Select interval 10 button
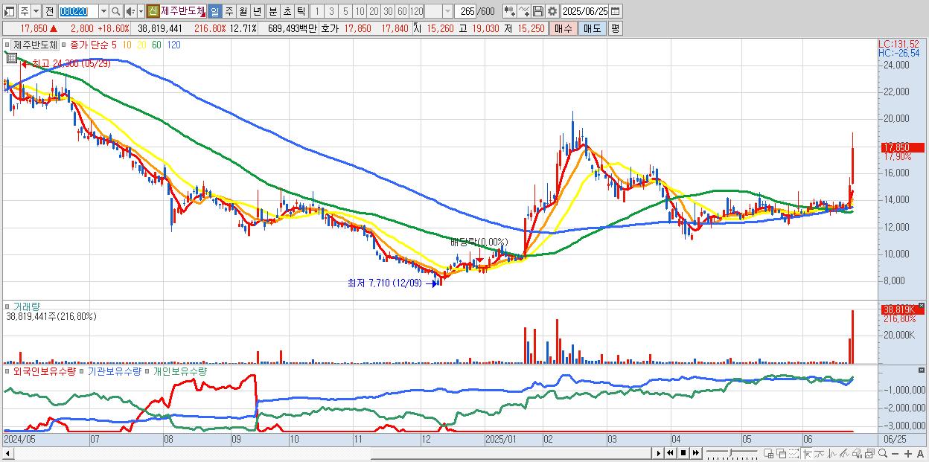Viewport: 929px width, 462px height. click(x=360, y=11)
